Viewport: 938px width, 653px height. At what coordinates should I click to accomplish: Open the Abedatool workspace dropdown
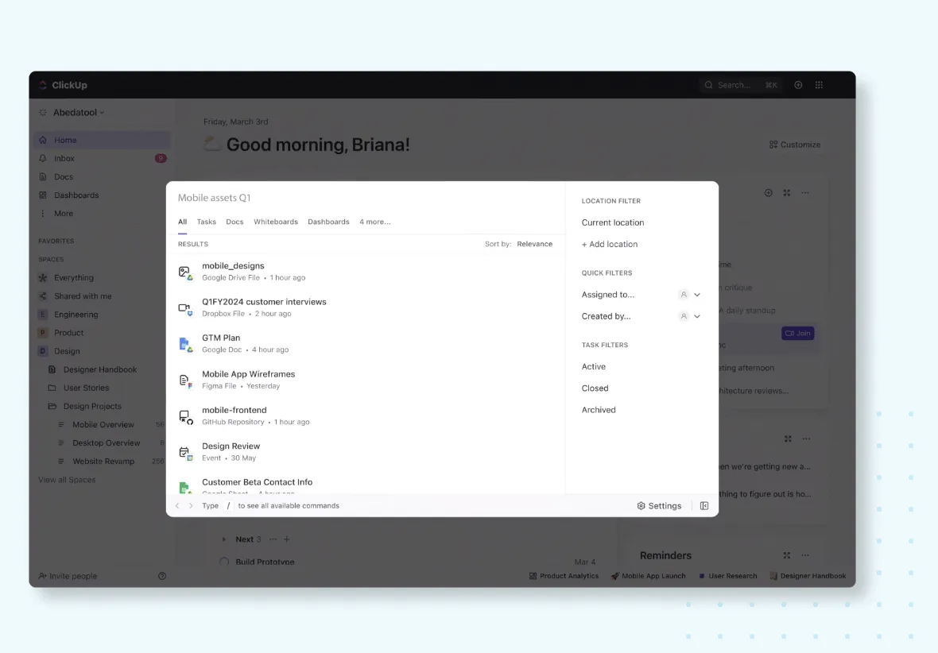pyautogui.click(x=79, y=113)
